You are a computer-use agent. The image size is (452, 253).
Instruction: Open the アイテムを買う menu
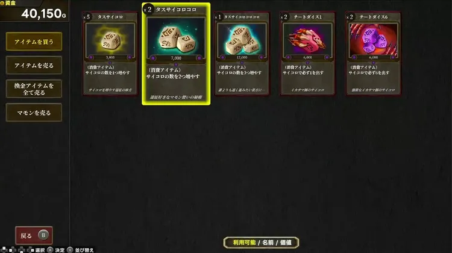coord(34,42)
